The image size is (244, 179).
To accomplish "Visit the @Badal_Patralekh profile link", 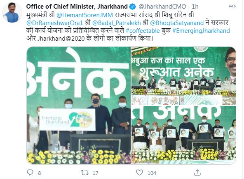I will point(116,23).
